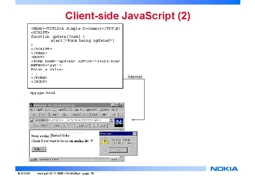The width and height of the screenshot is (255, 176).
Task: Click the Client-side JavaScript (2) slide title
Action: (x=127, y=16)
